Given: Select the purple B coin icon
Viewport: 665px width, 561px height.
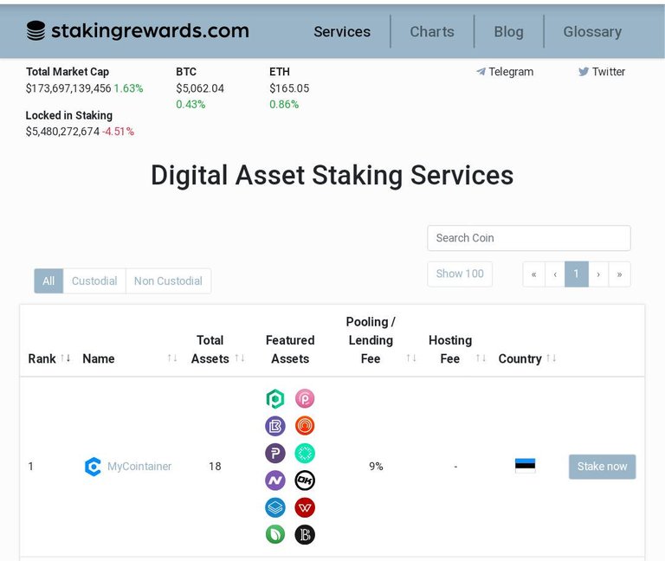Looking at the screenshot, I should (274, 426).
